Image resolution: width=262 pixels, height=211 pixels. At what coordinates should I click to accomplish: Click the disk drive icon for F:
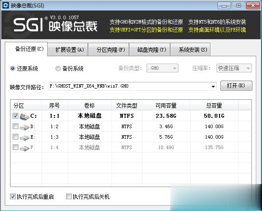coord(24,148)
